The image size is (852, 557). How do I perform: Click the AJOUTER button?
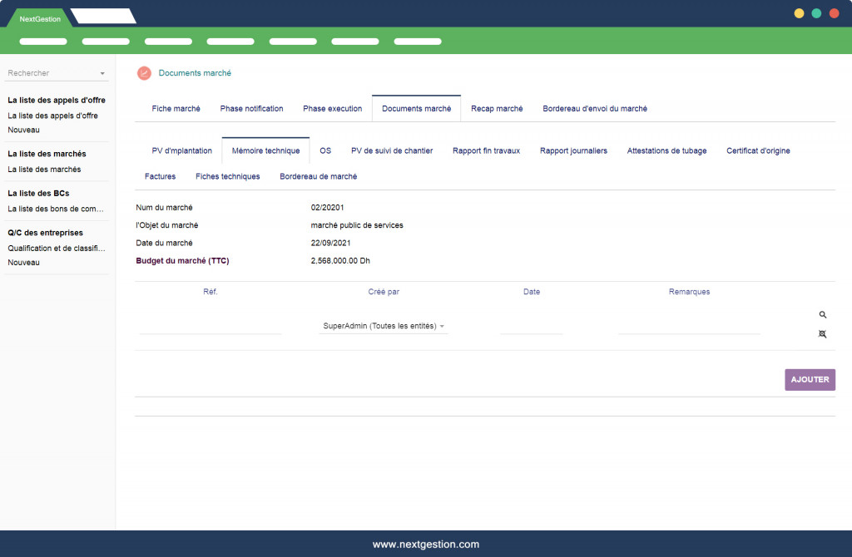[x=810, y=379]
